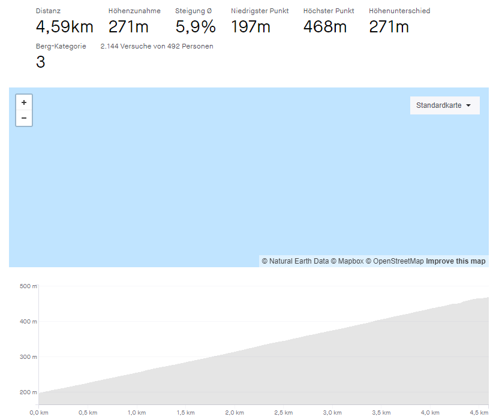
Task: Open the Natural Earth Data attribution link
Action: click(x=295, y=261)
